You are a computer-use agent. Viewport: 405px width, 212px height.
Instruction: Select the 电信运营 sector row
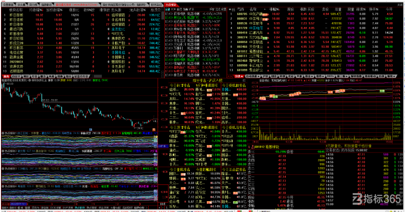82,52
